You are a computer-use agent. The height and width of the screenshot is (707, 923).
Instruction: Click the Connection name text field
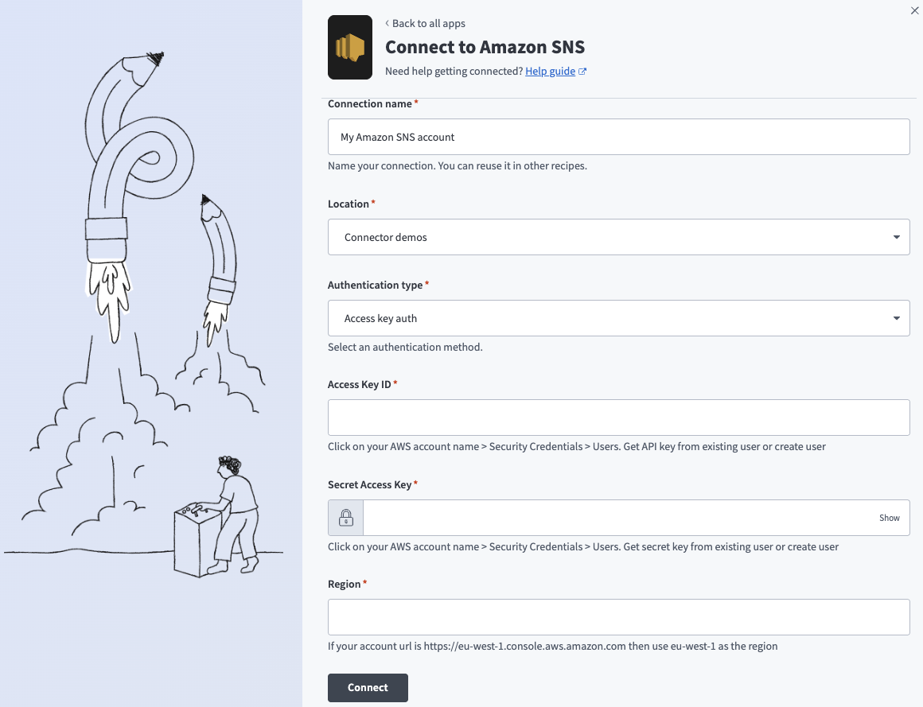click(617, 137)
